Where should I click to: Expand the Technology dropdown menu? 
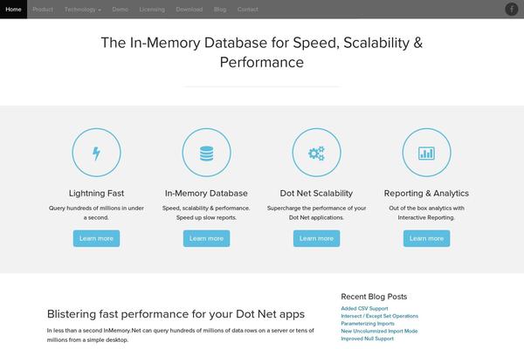83,10
